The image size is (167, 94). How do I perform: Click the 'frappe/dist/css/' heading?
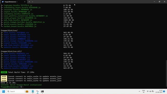[x=9, y=31]
